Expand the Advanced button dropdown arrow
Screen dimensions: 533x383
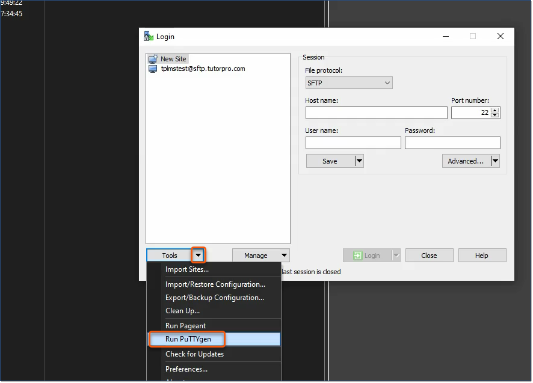(x=496, y=161)
